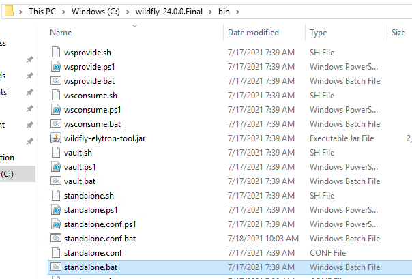Expand the chevron after This PC
This screenshot has width=412, height=279.
point(63,12)
